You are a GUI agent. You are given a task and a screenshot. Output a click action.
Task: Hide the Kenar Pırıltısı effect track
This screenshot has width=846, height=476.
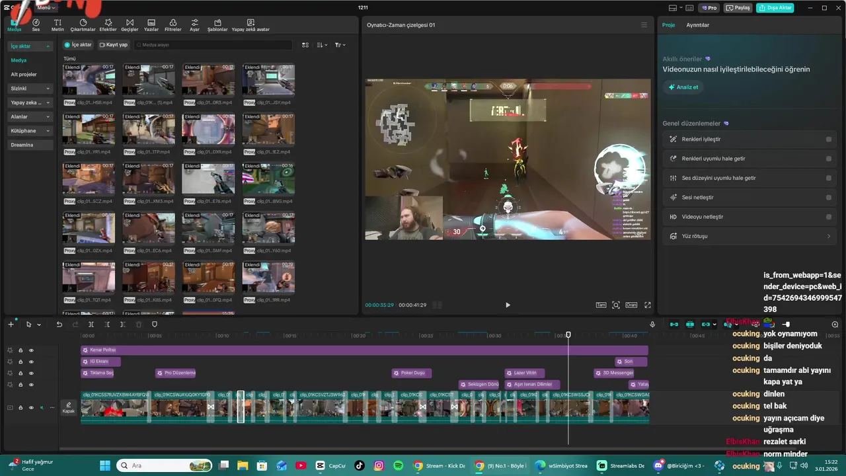tap(31, 350)
